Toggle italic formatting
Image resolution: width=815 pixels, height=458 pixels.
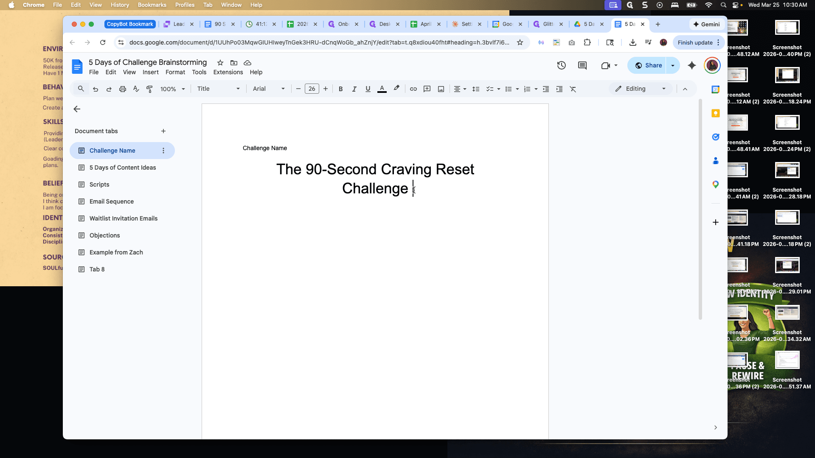click(x=354, y=89)
